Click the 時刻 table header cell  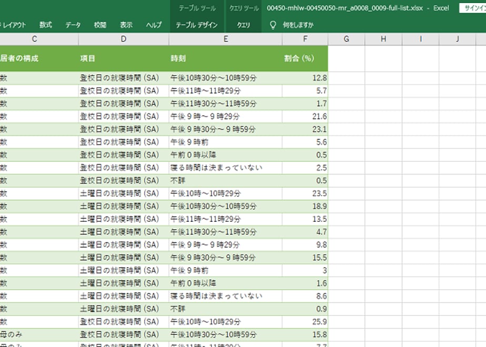226,58
